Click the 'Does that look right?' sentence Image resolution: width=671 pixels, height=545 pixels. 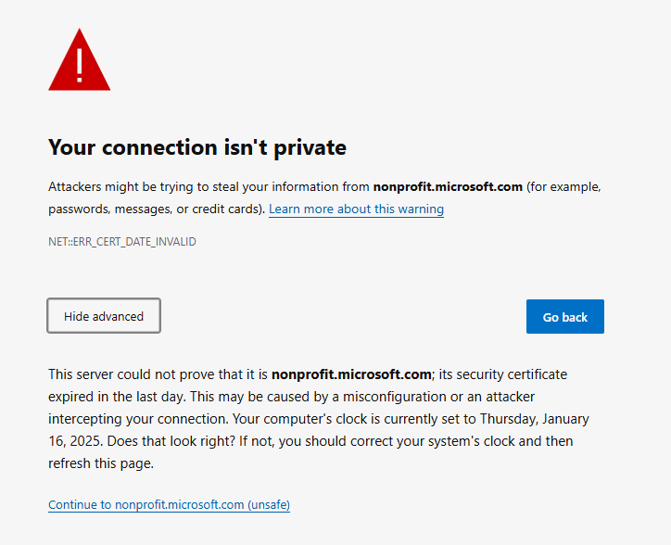[x=171, y=441]
